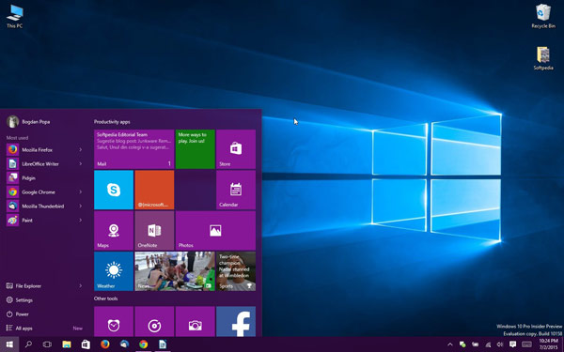The width and height of the screenshot is (564, 352).
Task: Click the 'Productivity apps' group heading
Action: (112, 122)
